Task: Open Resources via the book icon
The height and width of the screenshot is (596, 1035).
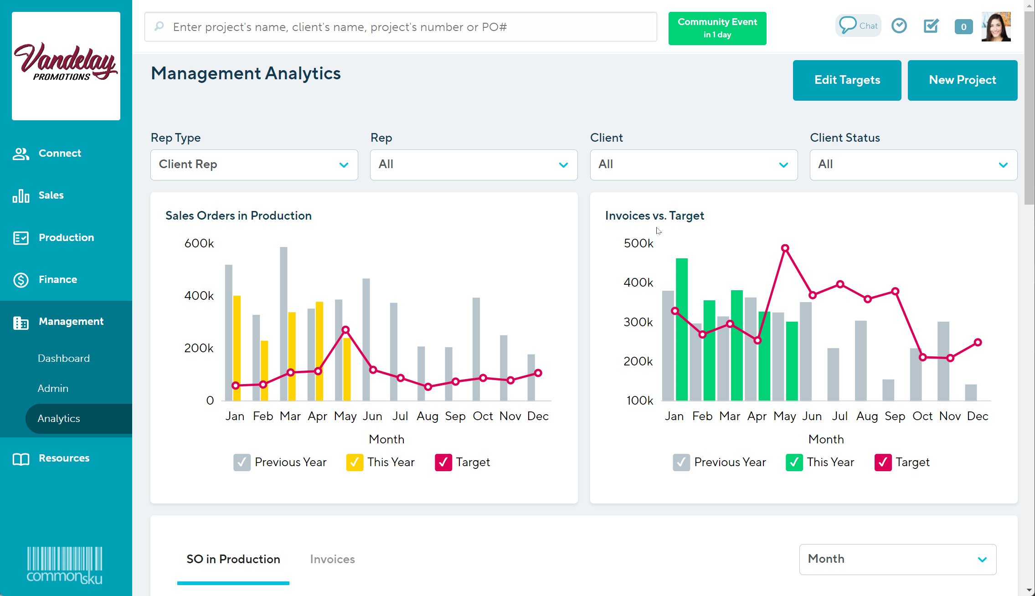Action: pos(21,458)
